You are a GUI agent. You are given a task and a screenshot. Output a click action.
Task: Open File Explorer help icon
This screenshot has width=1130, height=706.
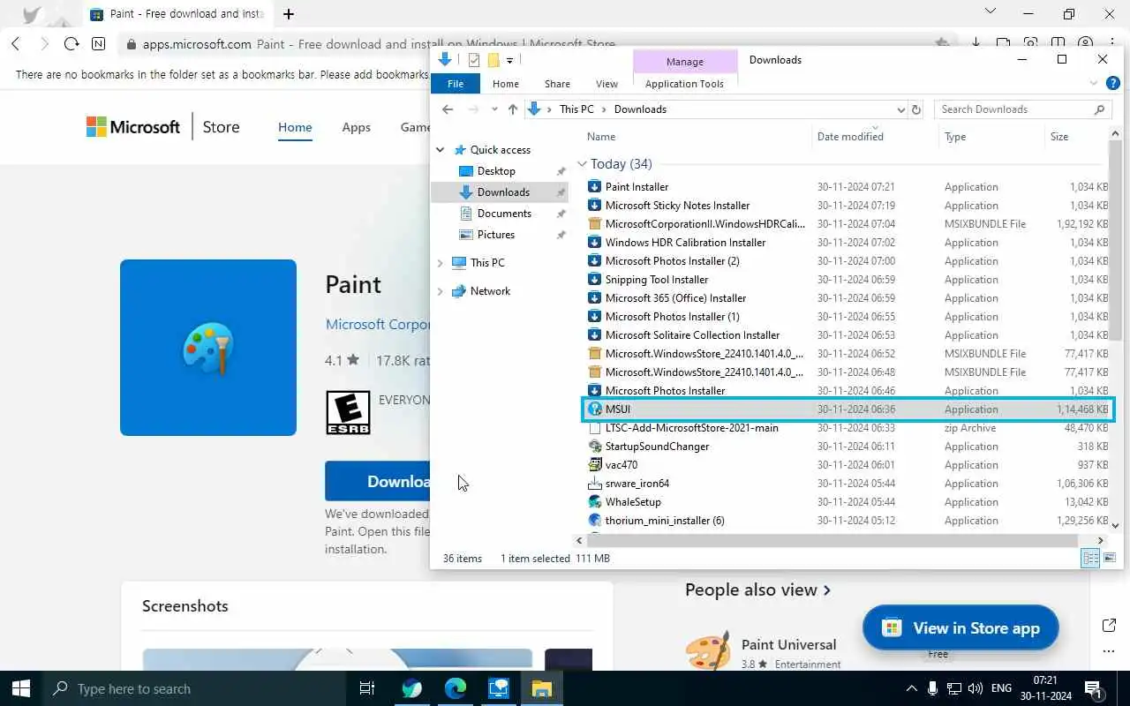point(1113,84)
